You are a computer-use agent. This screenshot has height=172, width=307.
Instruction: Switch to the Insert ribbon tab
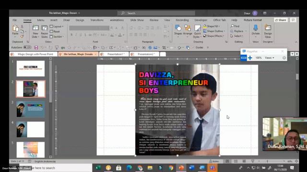tap(54, 20)
